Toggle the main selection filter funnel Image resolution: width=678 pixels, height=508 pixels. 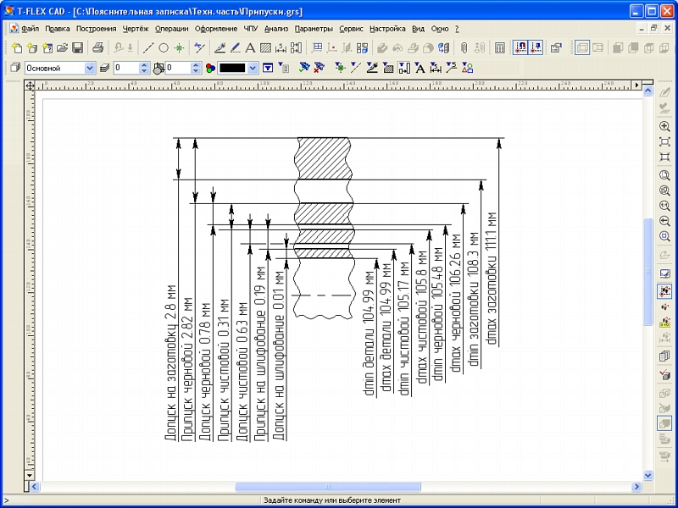coord(268,68)
